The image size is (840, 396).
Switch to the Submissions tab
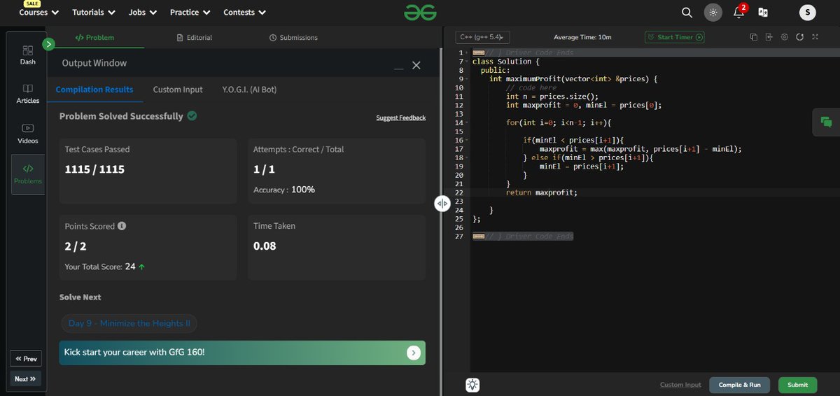coord(293,38)
